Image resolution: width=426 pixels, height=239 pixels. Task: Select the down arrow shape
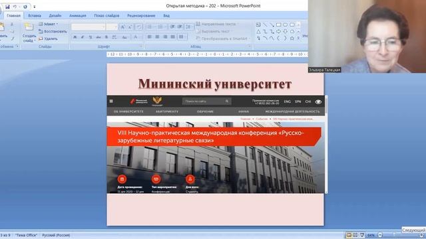(286, 32)
